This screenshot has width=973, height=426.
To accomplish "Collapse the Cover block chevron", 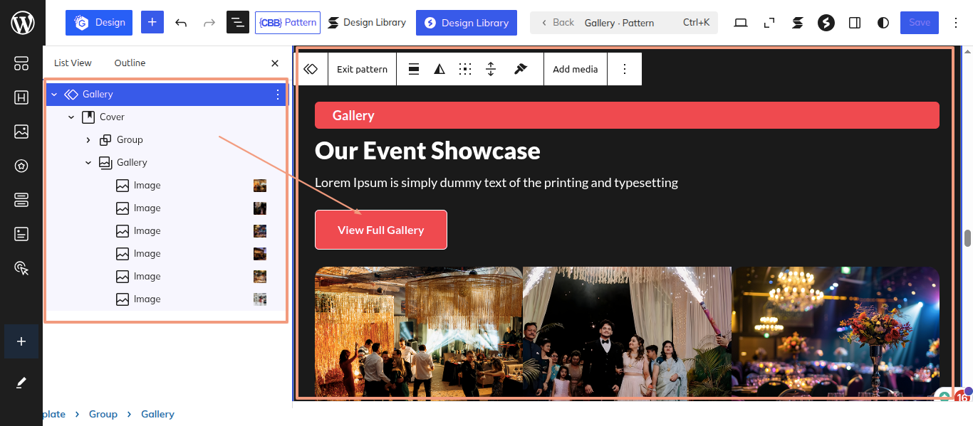I will (71, 117).
